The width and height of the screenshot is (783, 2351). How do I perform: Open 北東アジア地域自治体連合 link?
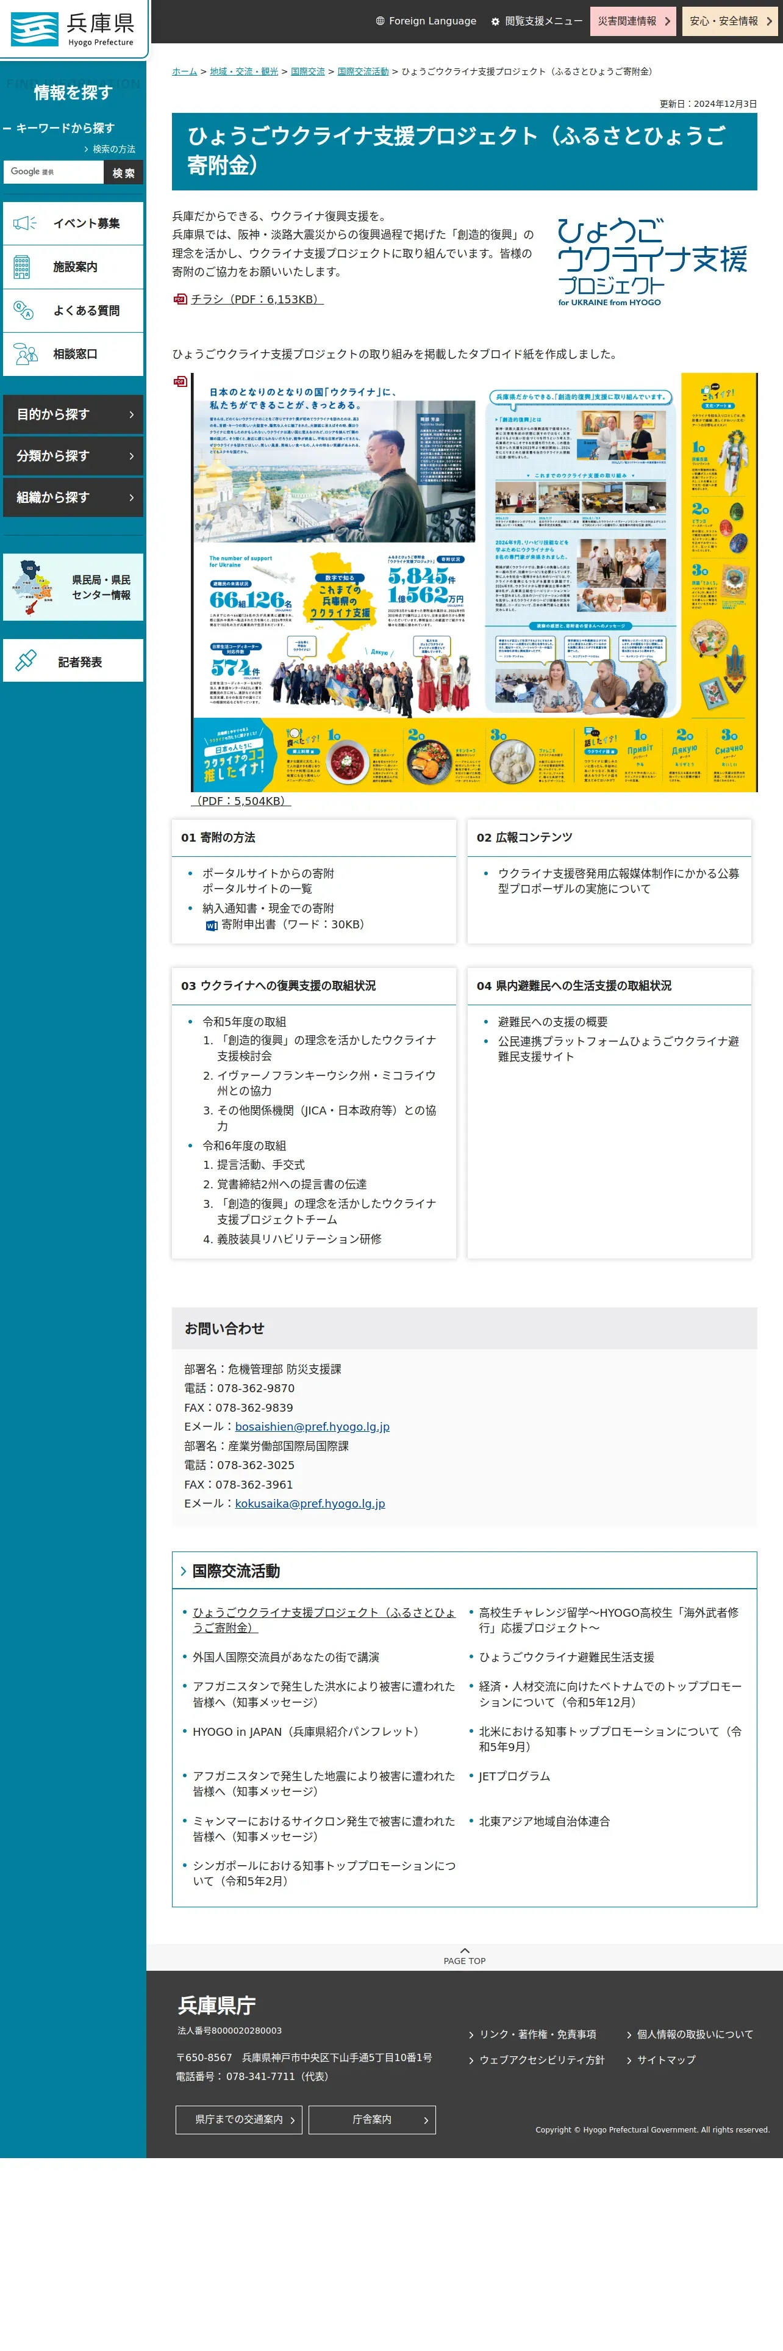[544, 1821]
